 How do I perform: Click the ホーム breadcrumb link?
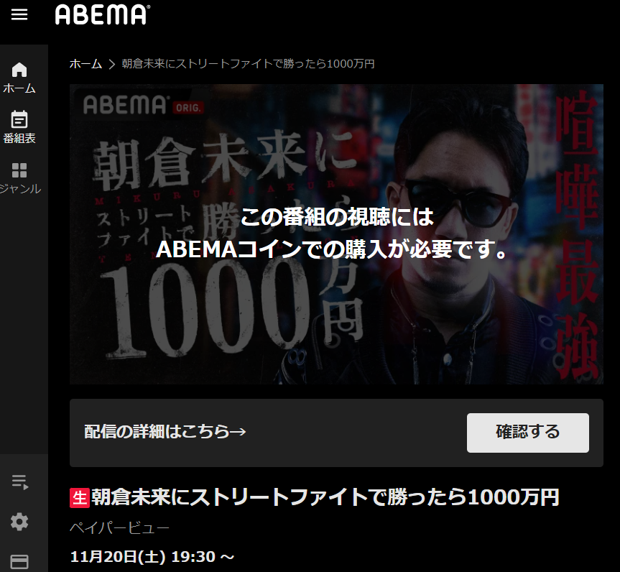click(x=85, y=64)
